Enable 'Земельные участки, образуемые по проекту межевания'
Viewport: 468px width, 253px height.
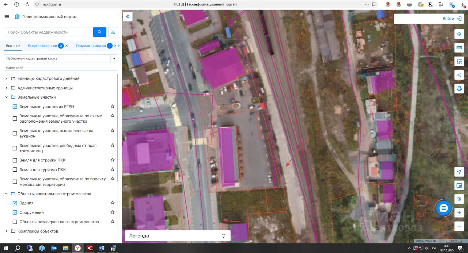[15, 181]
